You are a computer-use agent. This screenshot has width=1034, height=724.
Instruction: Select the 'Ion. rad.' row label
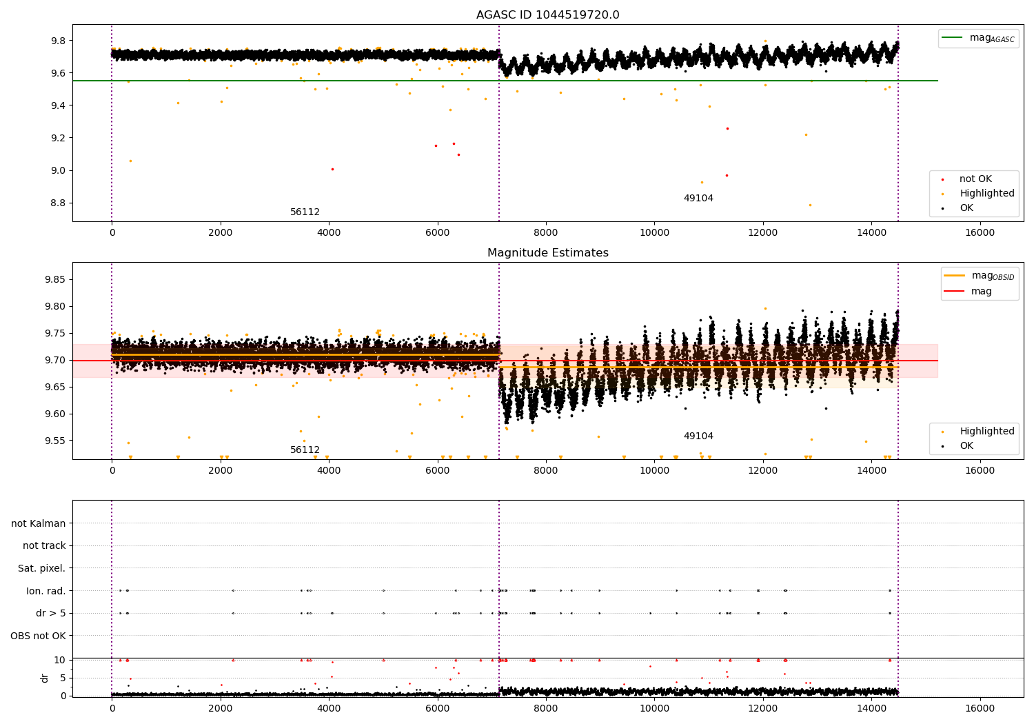click(x=46, y=592)
